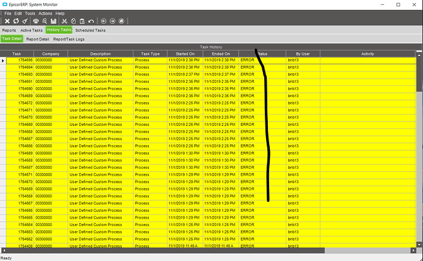Screen dimensions: 423x261
Task: Sort by the Task column header
Action: [x=17, y=54]
